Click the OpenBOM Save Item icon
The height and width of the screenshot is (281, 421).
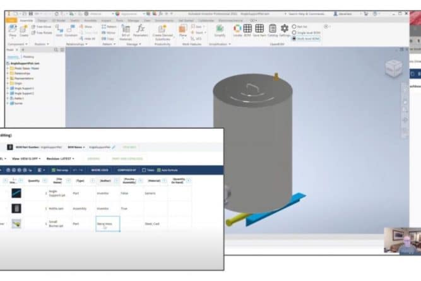[x=259, y=28]
